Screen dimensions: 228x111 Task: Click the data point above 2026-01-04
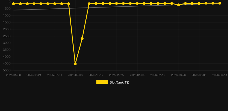pyautogui.click(x=137, y=3)
